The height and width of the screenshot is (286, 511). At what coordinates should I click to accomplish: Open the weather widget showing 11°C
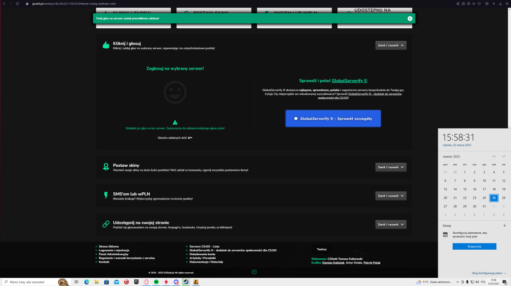tap(434, 282)
